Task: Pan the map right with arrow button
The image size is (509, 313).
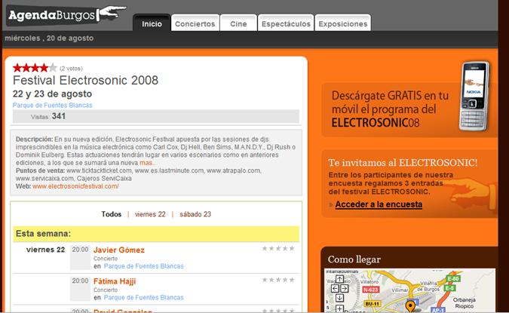Action: [344, 288]
